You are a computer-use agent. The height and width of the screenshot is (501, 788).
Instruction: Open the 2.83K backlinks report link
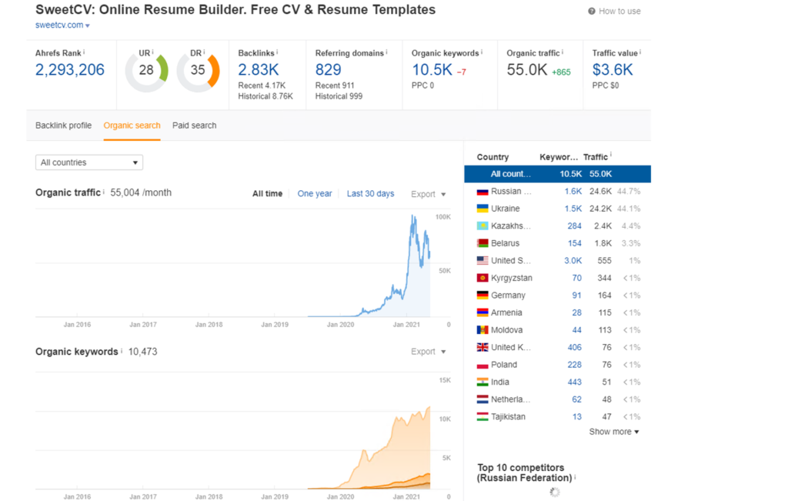click(259, 70)
